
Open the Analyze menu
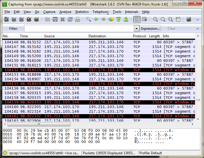click(65, 12)
